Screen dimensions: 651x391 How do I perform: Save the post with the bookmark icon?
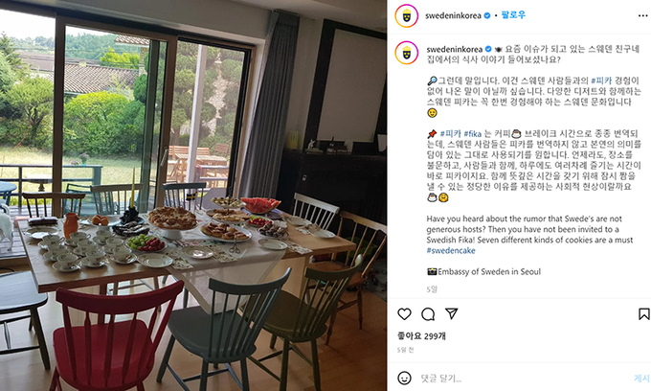[x=643, y=313]
